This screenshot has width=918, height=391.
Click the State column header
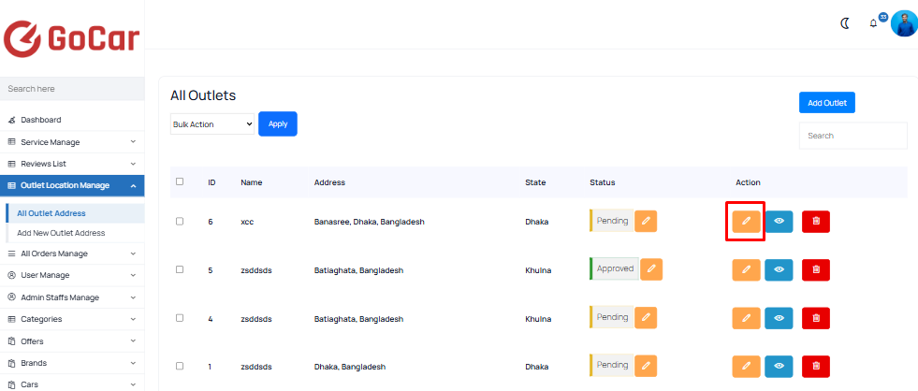(x=535, y=182)
